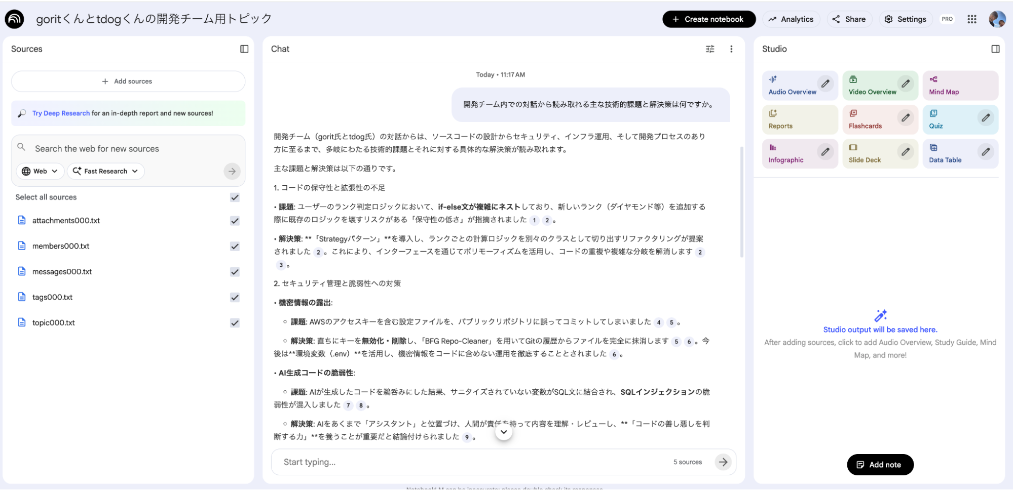The height and width of the screenshot is (490, 1013).
Task: Click the chat panel scrollbar
Action: (742, 202)
